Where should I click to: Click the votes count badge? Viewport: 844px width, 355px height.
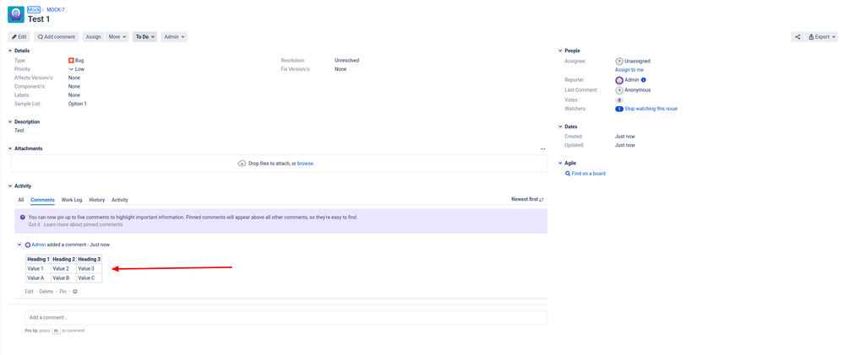pyautogui.click(x=619, y=100)
